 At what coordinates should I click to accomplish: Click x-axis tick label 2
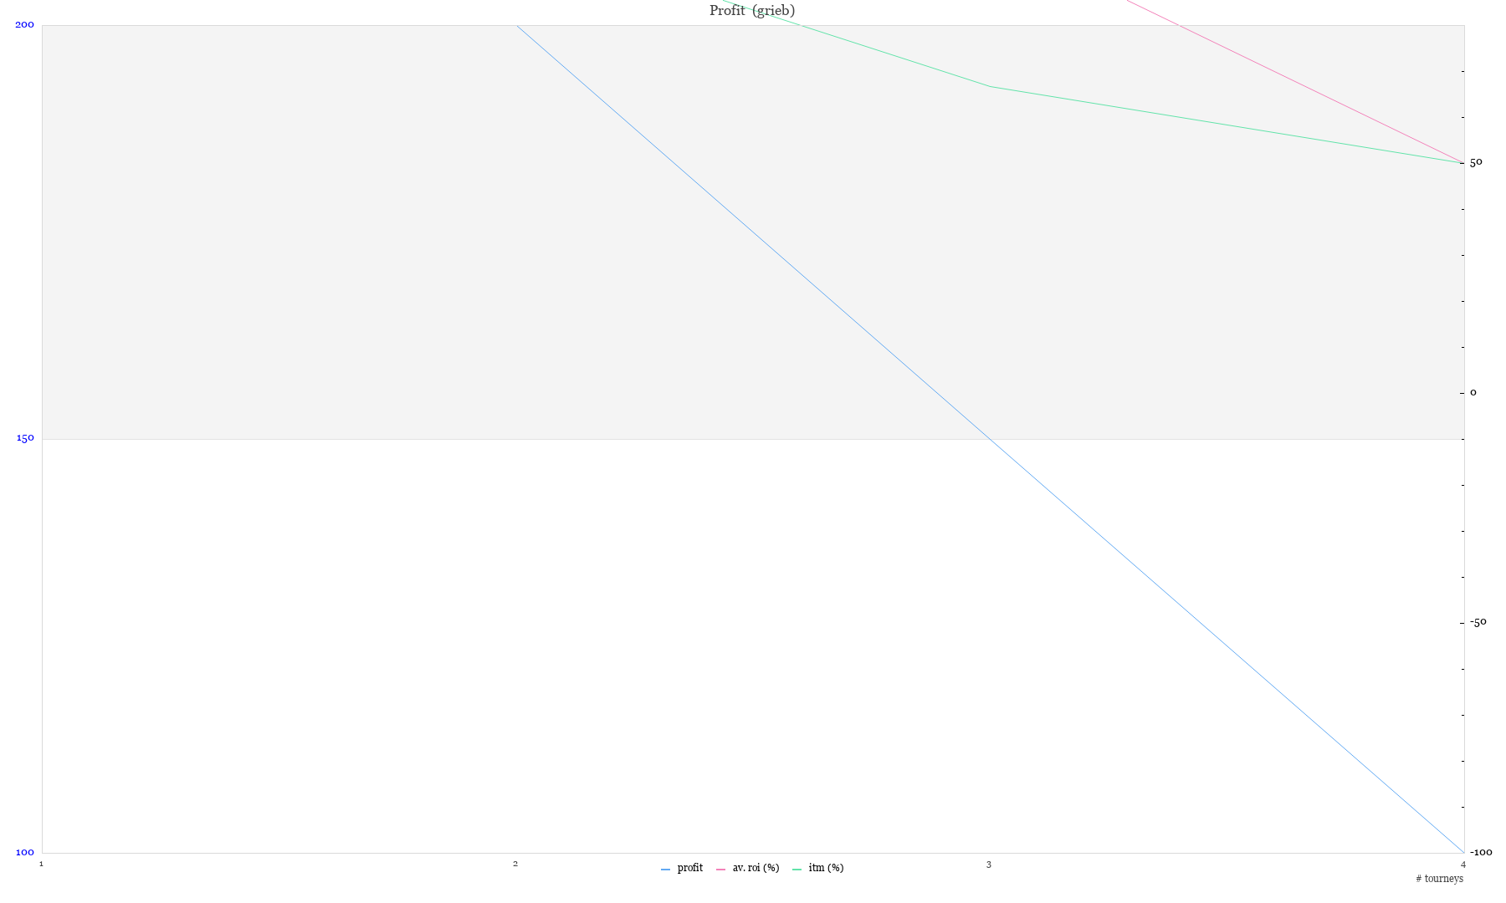[x=515, y=864]
